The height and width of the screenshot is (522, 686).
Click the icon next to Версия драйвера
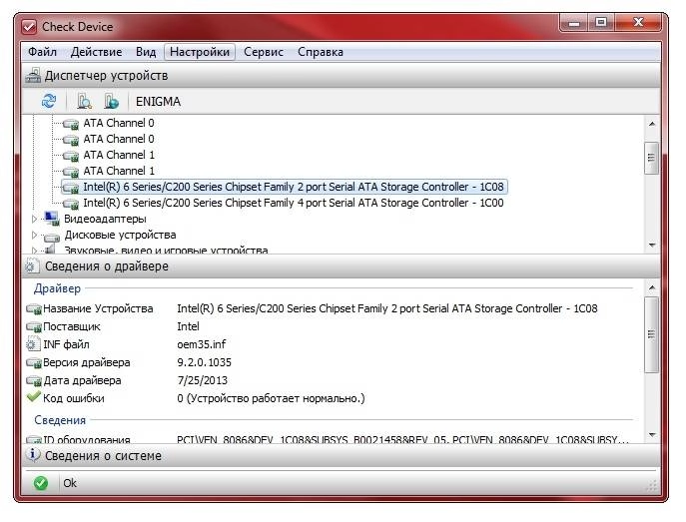coord(34,362)
